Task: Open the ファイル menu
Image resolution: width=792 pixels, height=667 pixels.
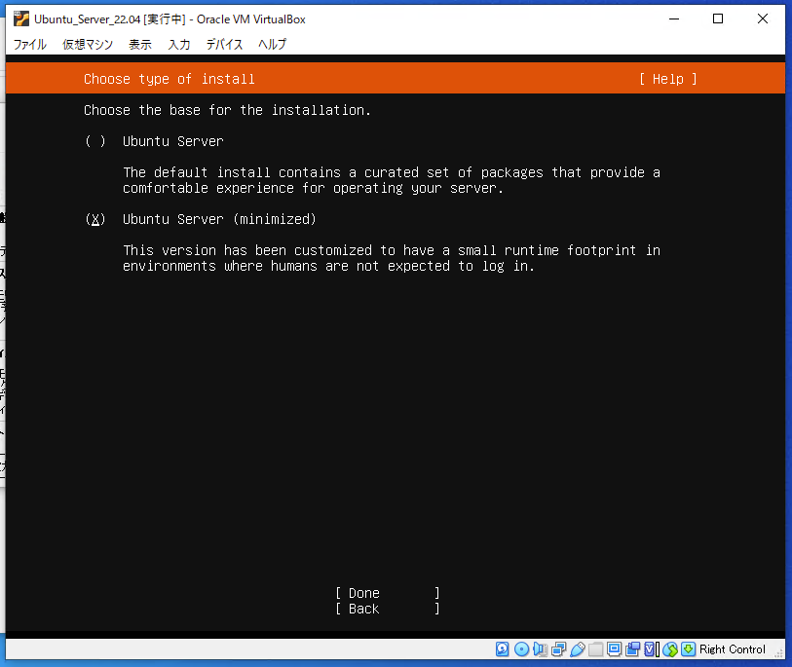Action: point(30,45)
